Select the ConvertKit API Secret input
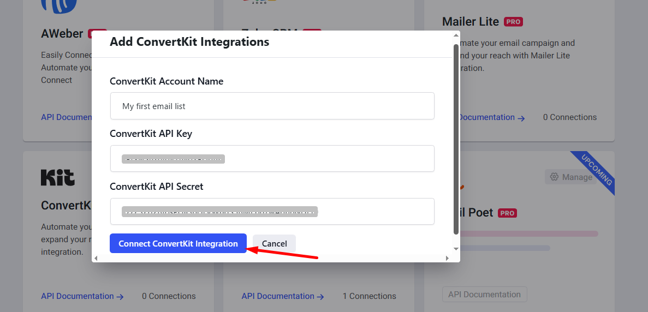Image resolution: width=648 pixels, height=312 pixels. pos(272,212)
